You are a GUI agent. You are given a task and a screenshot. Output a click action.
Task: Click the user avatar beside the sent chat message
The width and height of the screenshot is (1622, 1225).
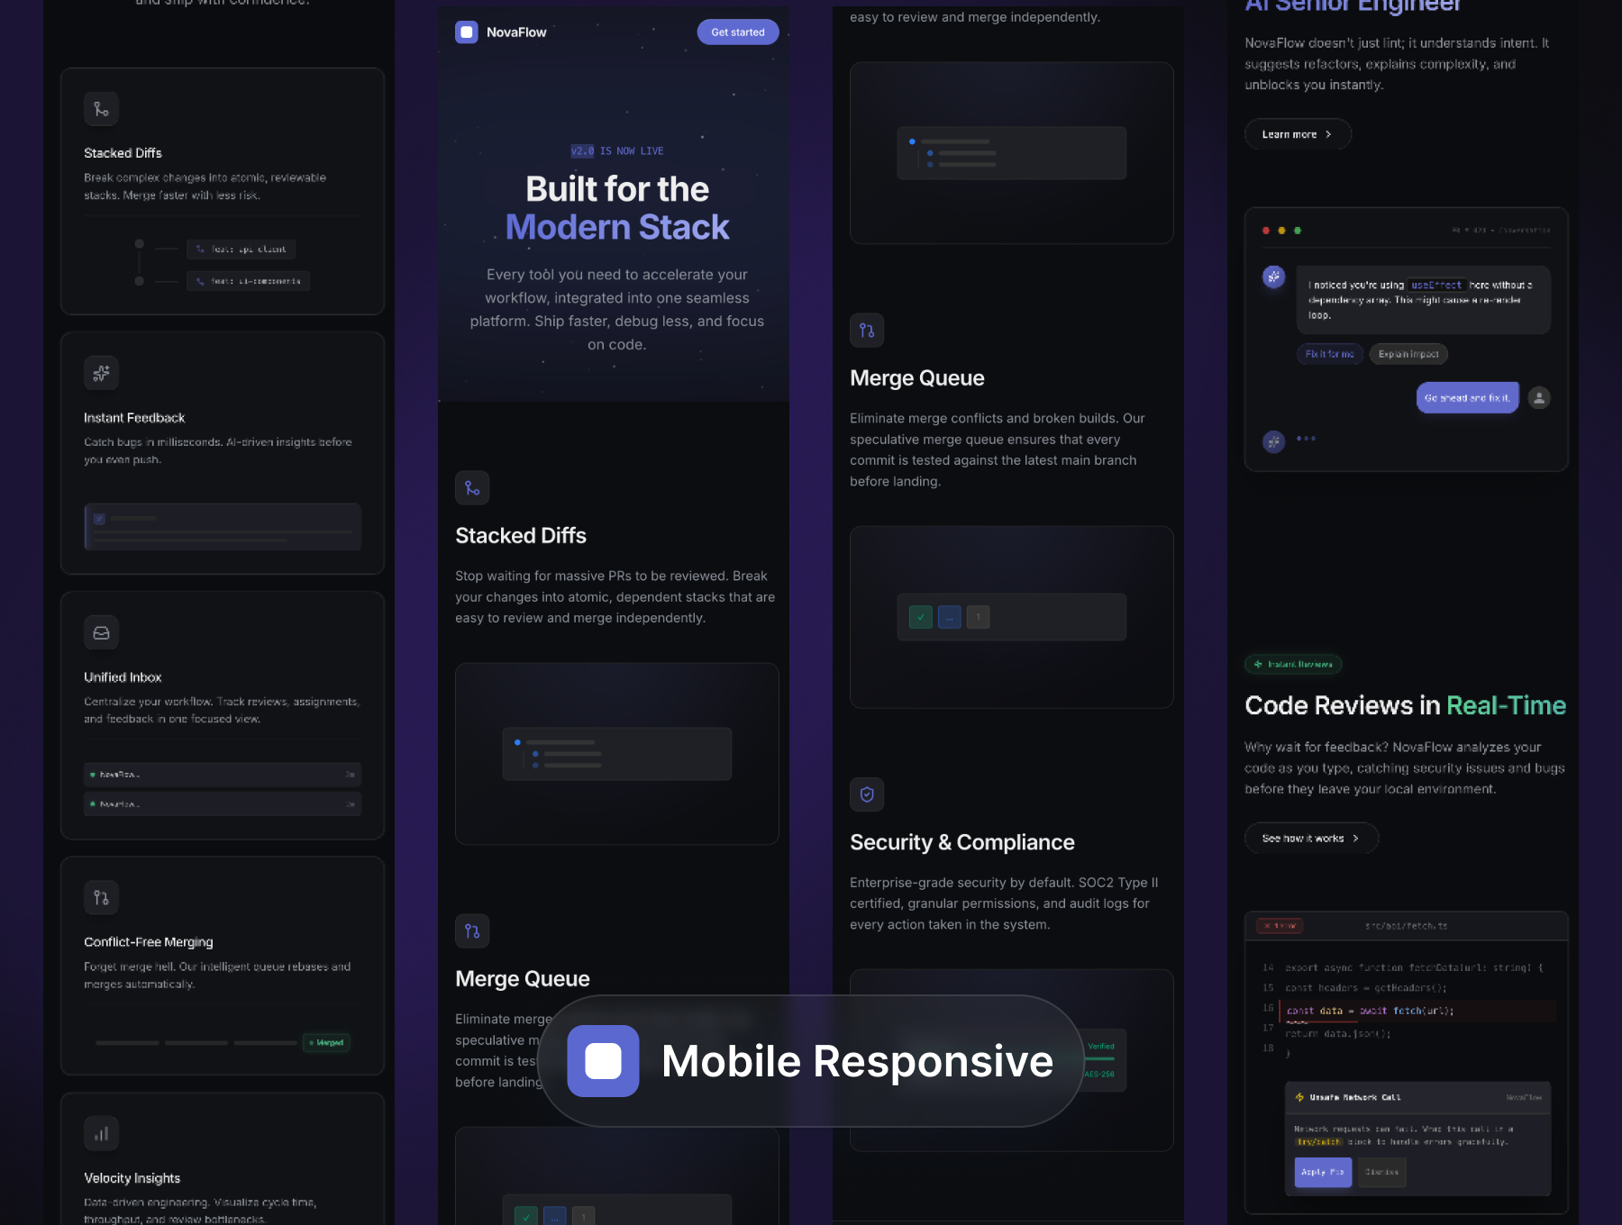pos(1539,397)
